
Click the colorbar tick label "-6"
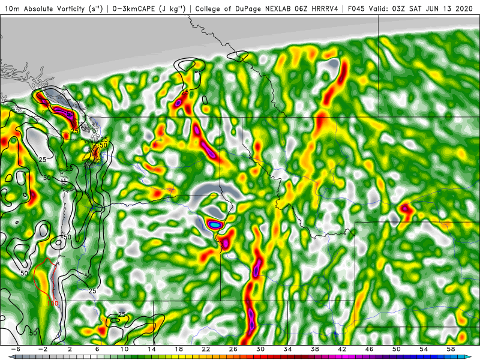[x=16, y=349]
